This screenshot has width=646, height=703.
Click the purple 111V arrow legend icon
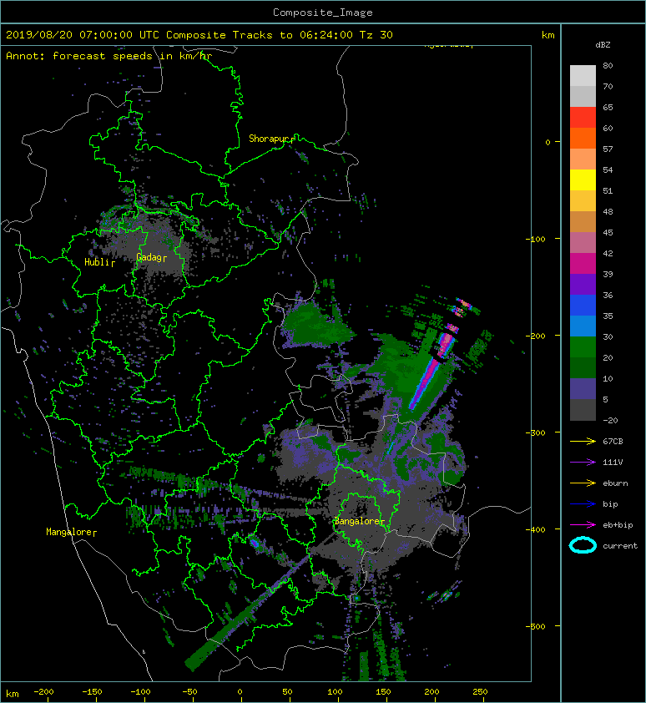tap(583, 463)
